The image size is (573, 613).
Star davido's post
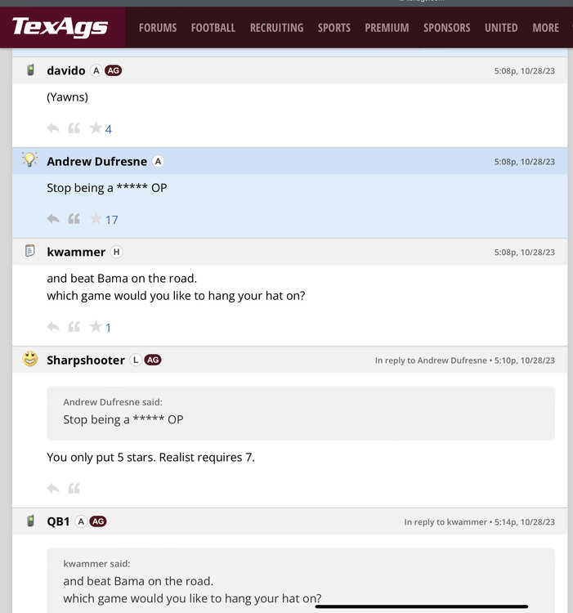(x=96, y=128)
